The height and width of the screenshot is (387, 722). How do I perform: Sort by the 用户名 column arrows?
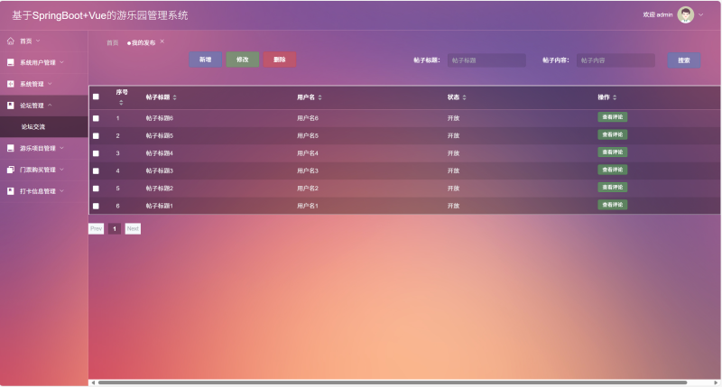[319, 97]
